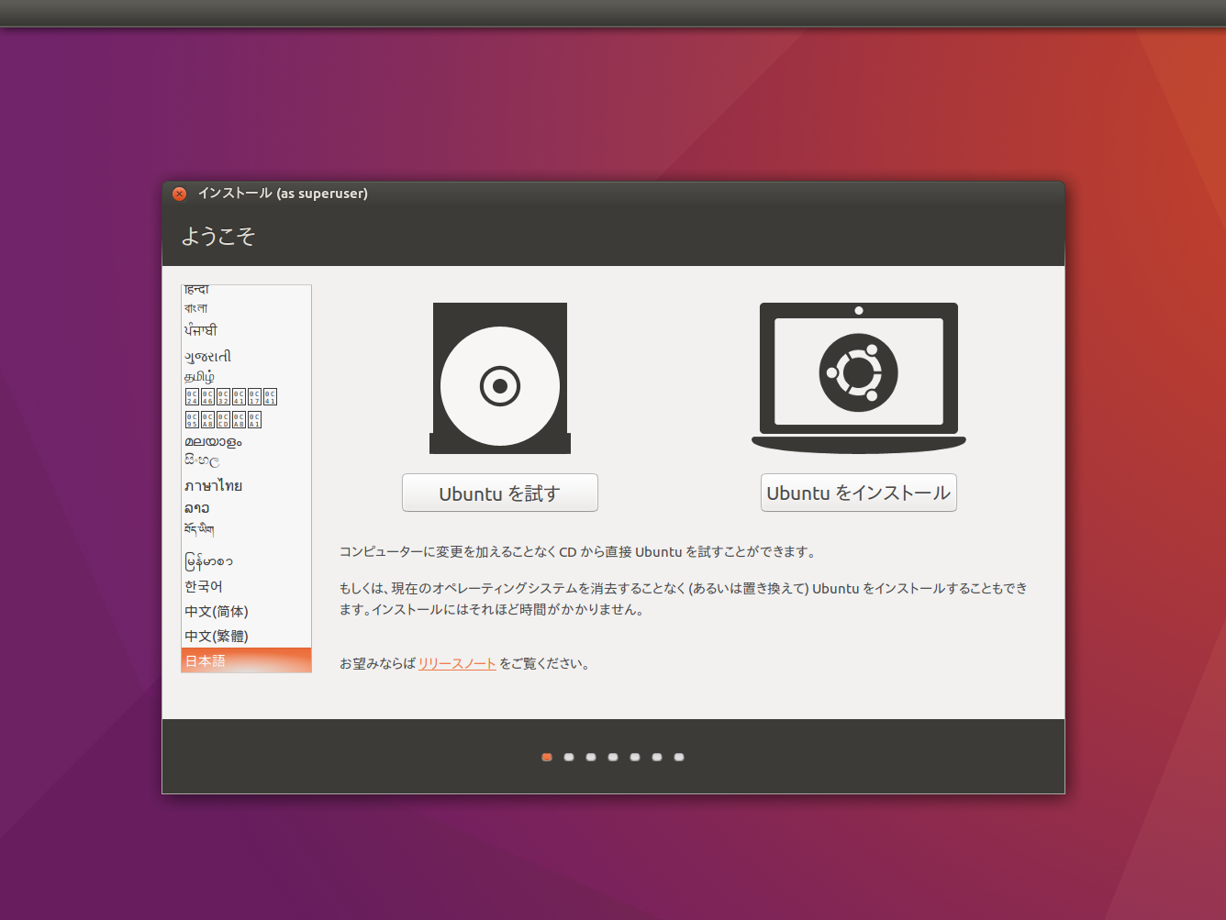Screen dimensions: 1226x920
Task: Select the Sinhala language entry (සිංහල)
Action: pos(246,460)
